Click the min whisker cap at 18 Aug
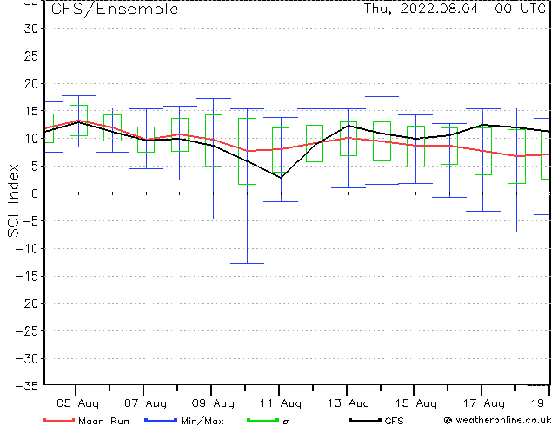This screenshot has height=425, width=551. coord(517,232)
